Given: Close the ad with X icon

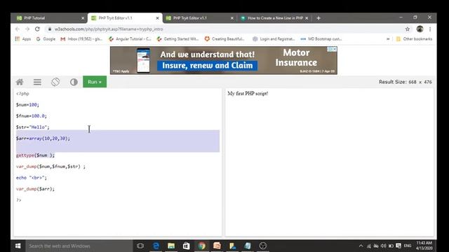Looking at the screenshot, I should (x=334, y=49).
